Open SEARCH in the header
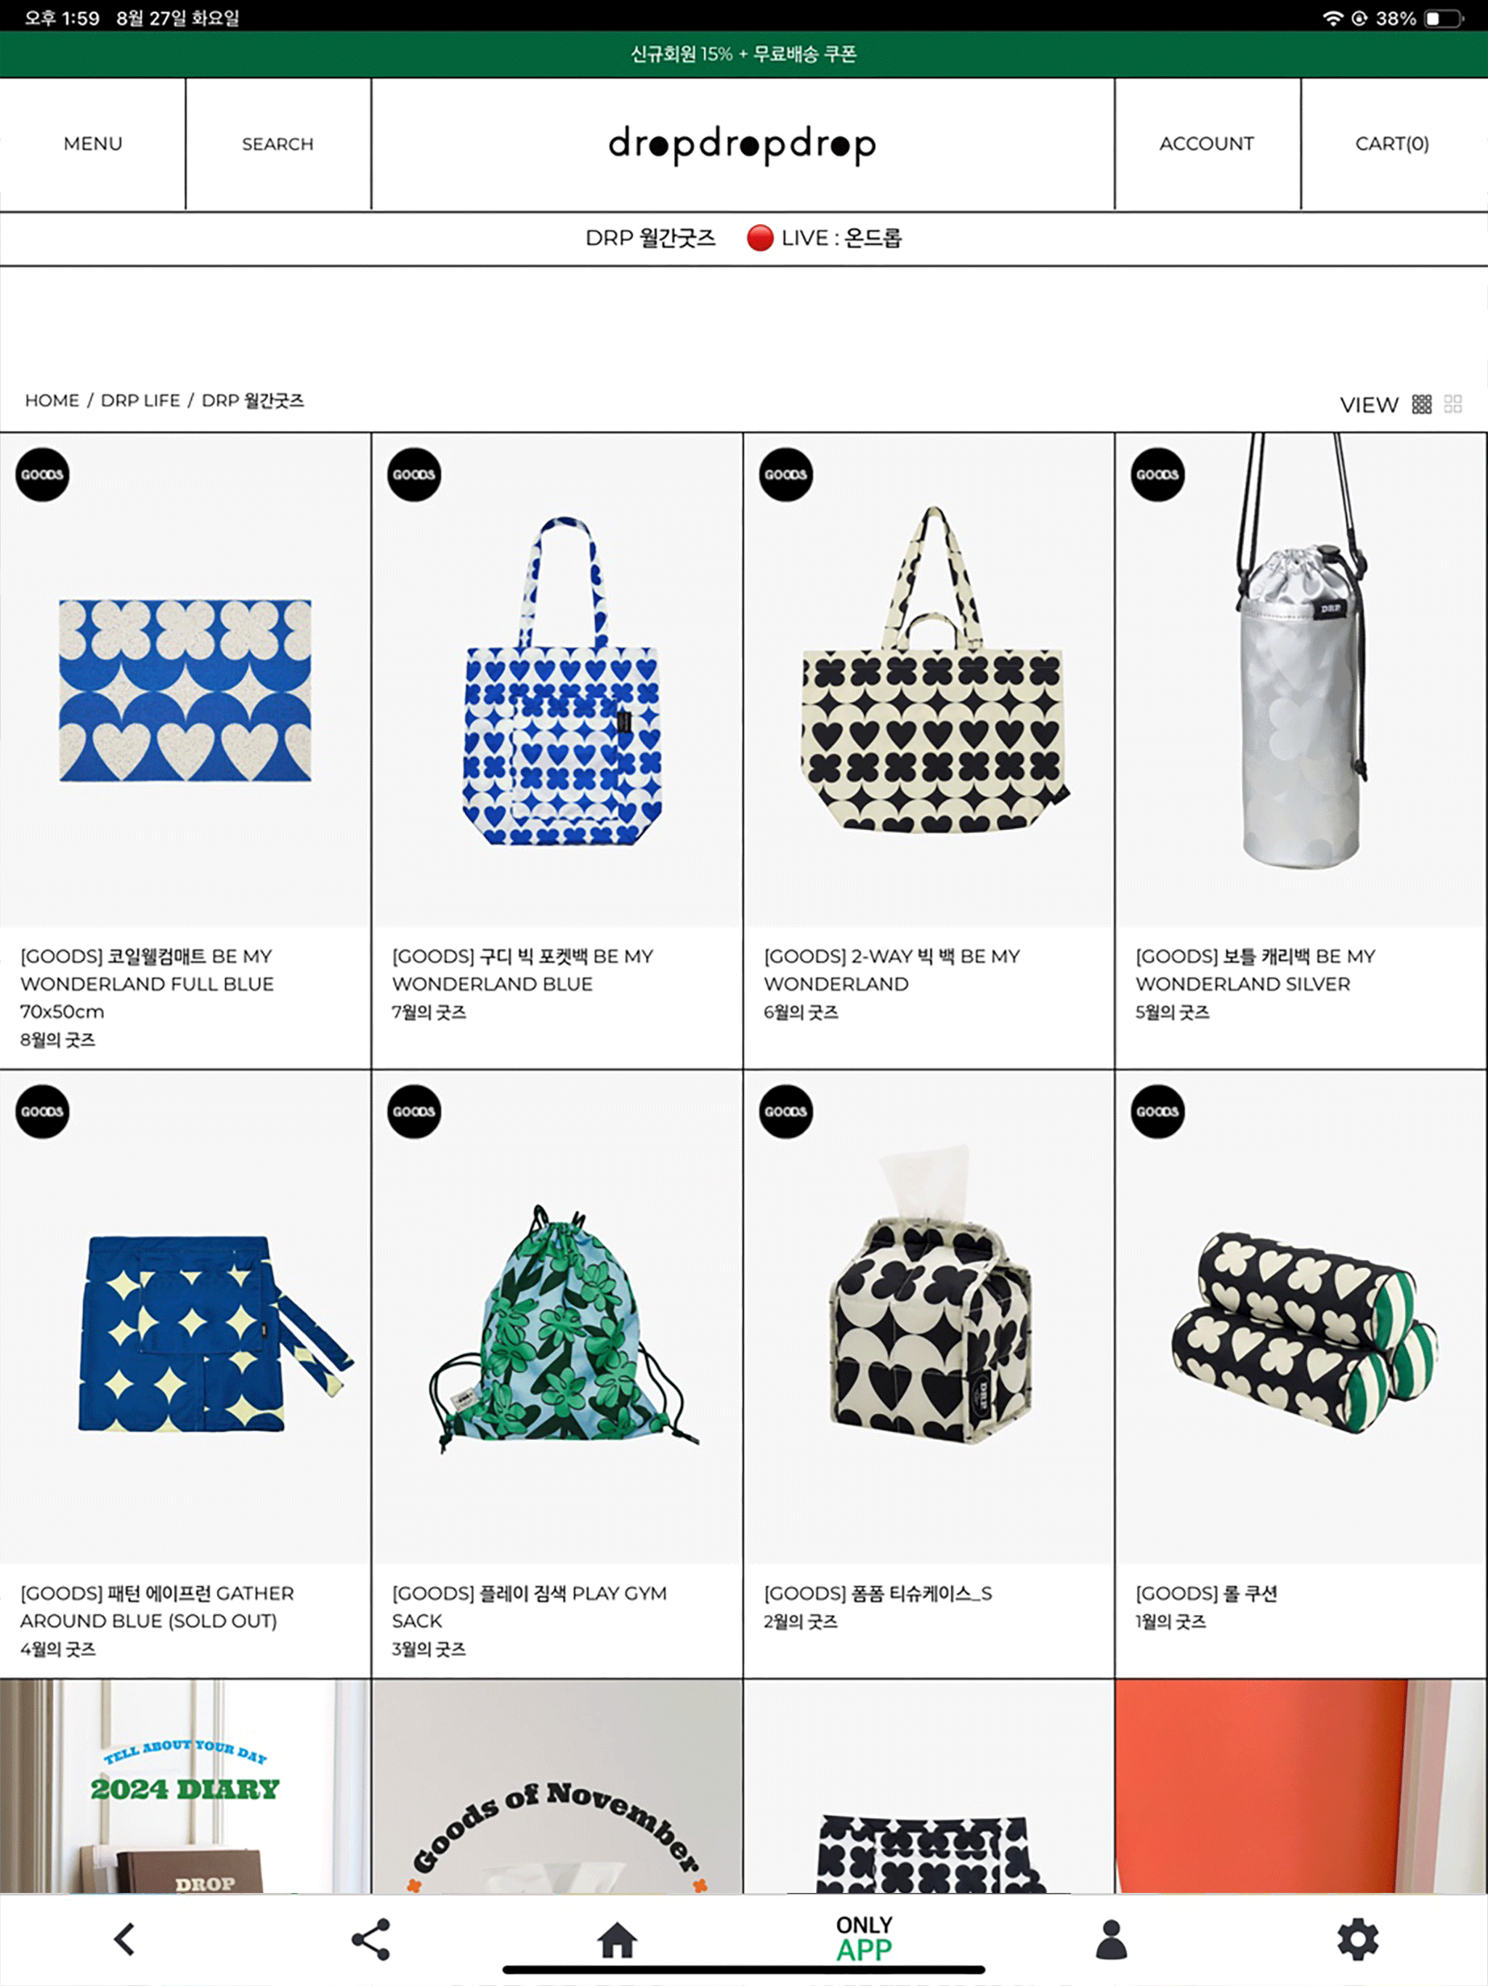The height and width of the screenshot is (1986, 1488). [278, 144]
